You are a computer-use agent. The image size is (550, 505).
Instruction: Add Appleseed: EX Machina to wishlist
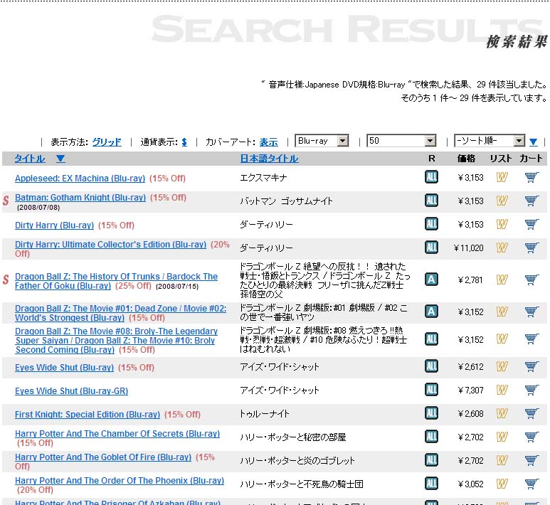[x=502, y=177]
